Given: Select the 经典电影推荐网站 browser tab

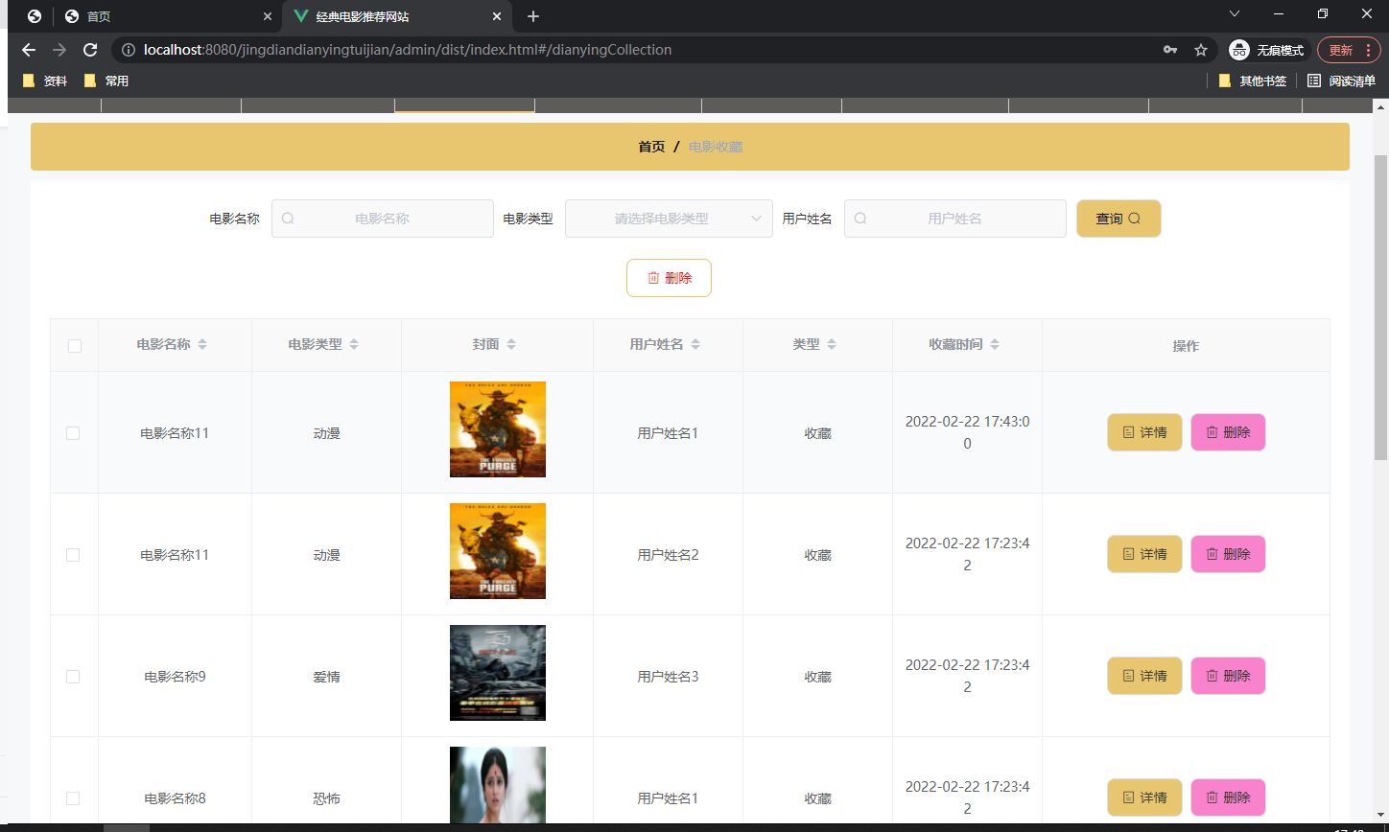Looking at the screenshot, I should click(x=396, y=16).
